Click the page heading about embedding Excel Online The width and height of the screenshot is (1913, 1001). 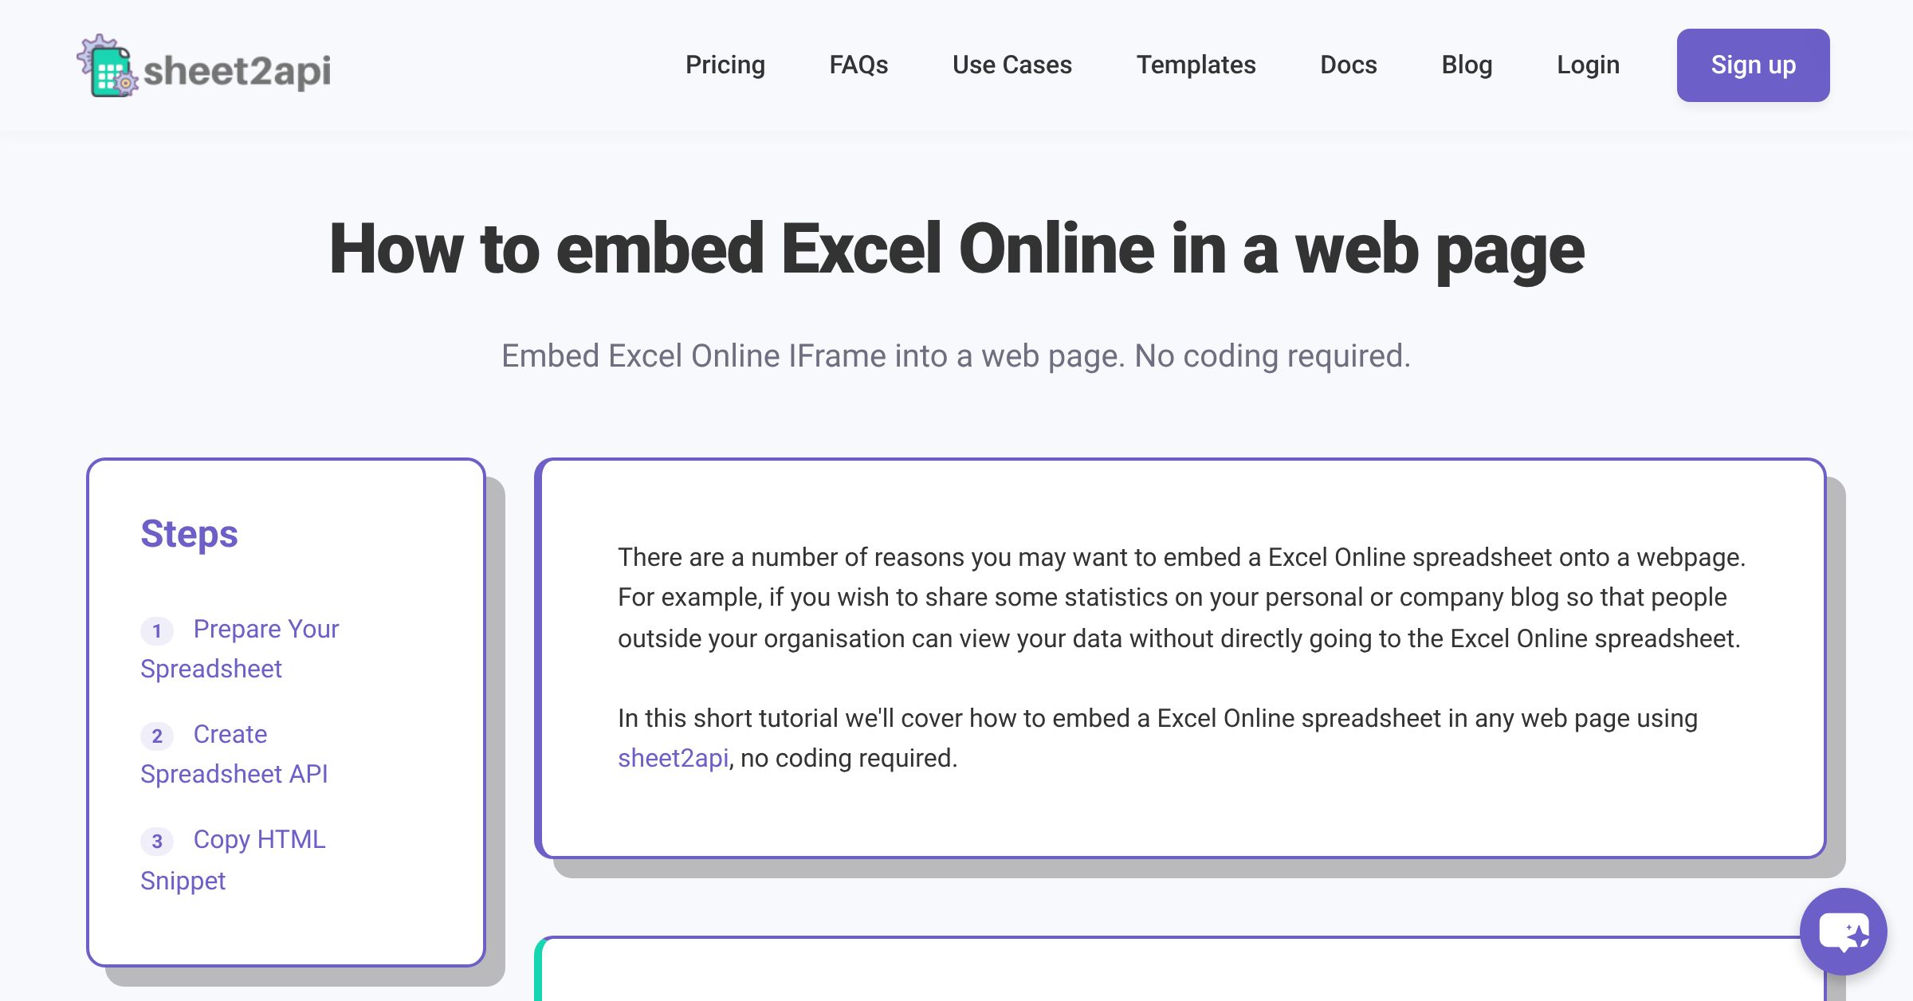[x=956, y=250]
